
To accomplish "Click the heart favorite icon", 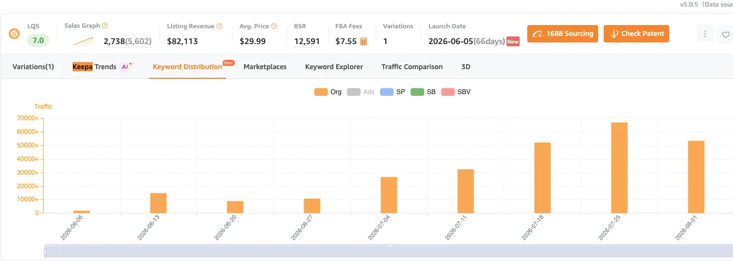I will (725, 34).
